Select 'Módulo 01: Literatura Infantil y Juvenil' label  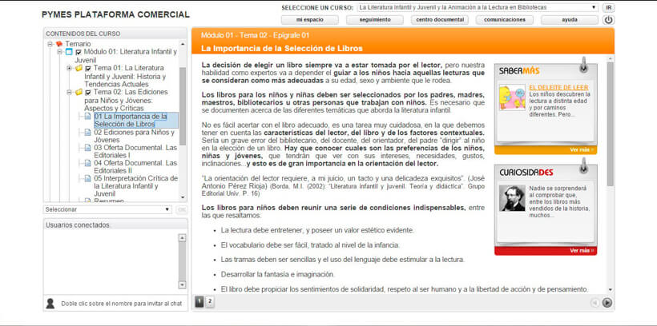click(x=126, y=56)
